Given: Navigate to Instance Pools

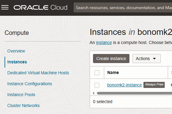Looking at the screenshot, I should pyautogui.click(x=21, y=95).
